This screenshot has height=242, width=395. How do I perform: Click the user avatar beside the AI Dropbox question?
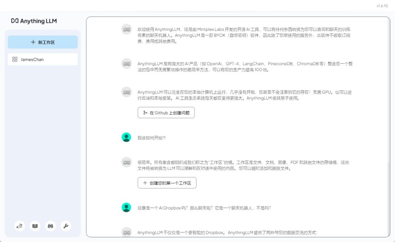(x=126, y=207)
